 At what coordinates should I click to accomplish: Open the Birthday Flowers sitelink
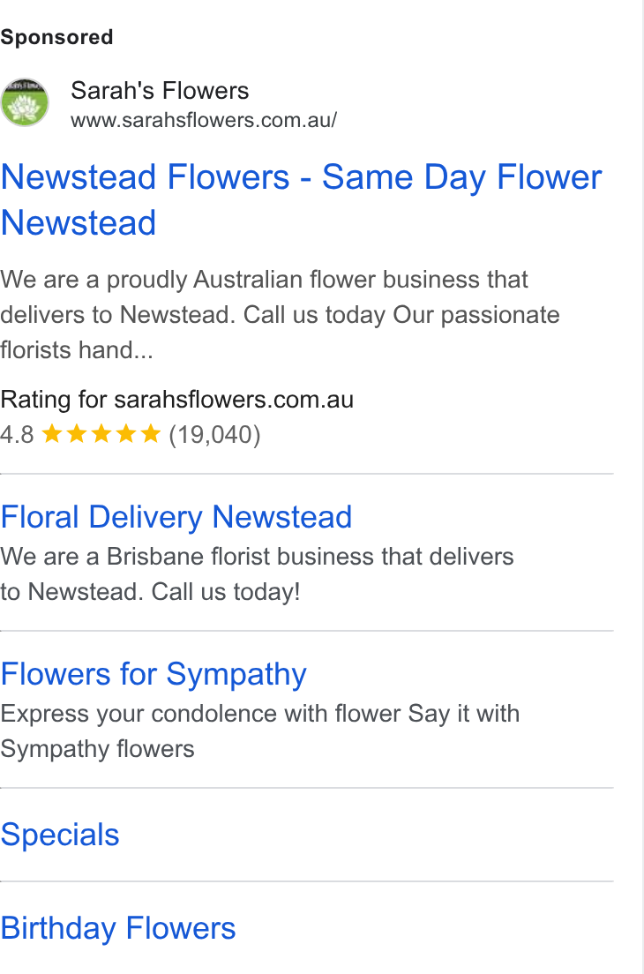118,928
